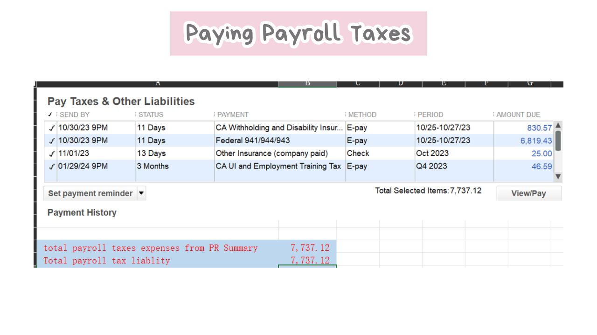The image size is (597, 335).
Task: Click the Oct 2023 period cell
Action: point(432,153)
